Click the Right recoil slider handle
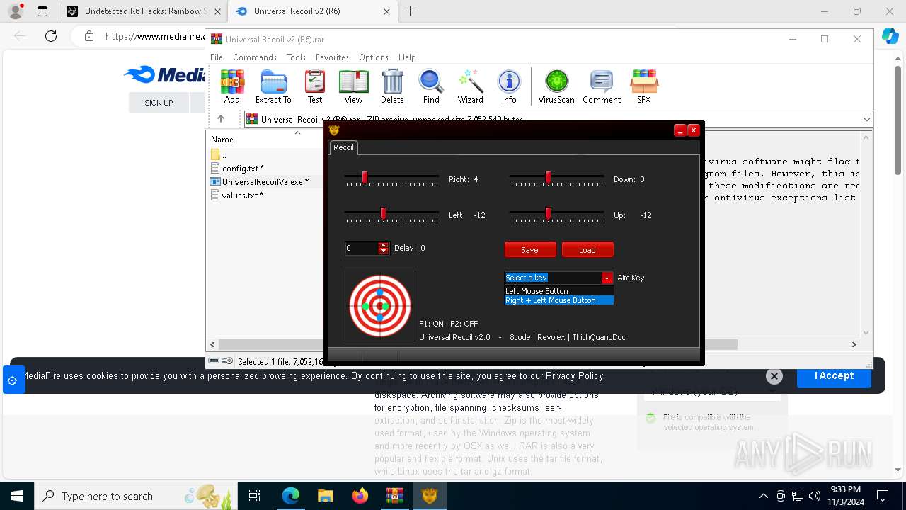Screen dimensions: 906x510 click(x=365, y=177)
